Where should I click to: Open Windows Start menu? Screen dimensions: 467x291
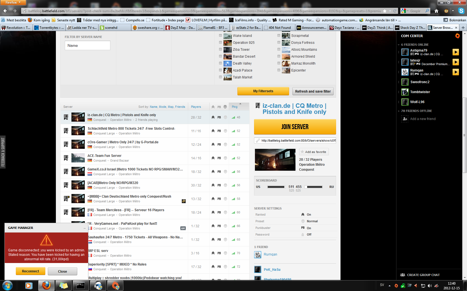[x=7, y=285]
